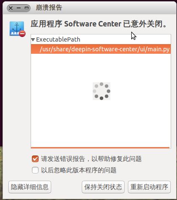
Task: Click the 崩溃报告 title bar text
Action: click(x=49, y=8)
